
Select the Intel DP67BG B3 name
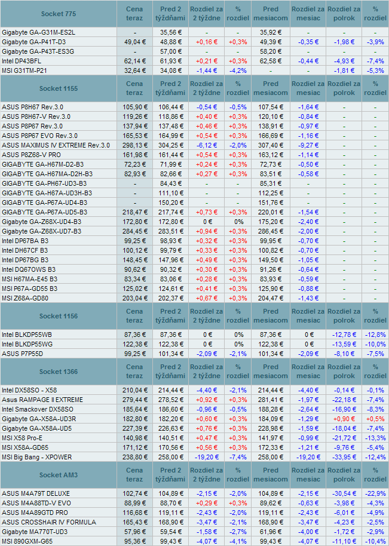pyautogui.click(x=25, y=260)
